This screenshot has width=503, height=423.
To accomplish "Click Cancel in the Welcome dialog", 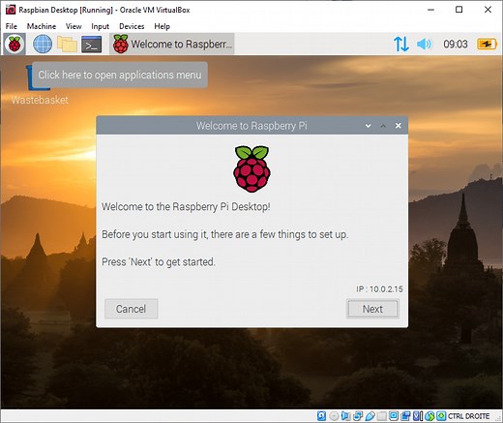I will (131, 309).
